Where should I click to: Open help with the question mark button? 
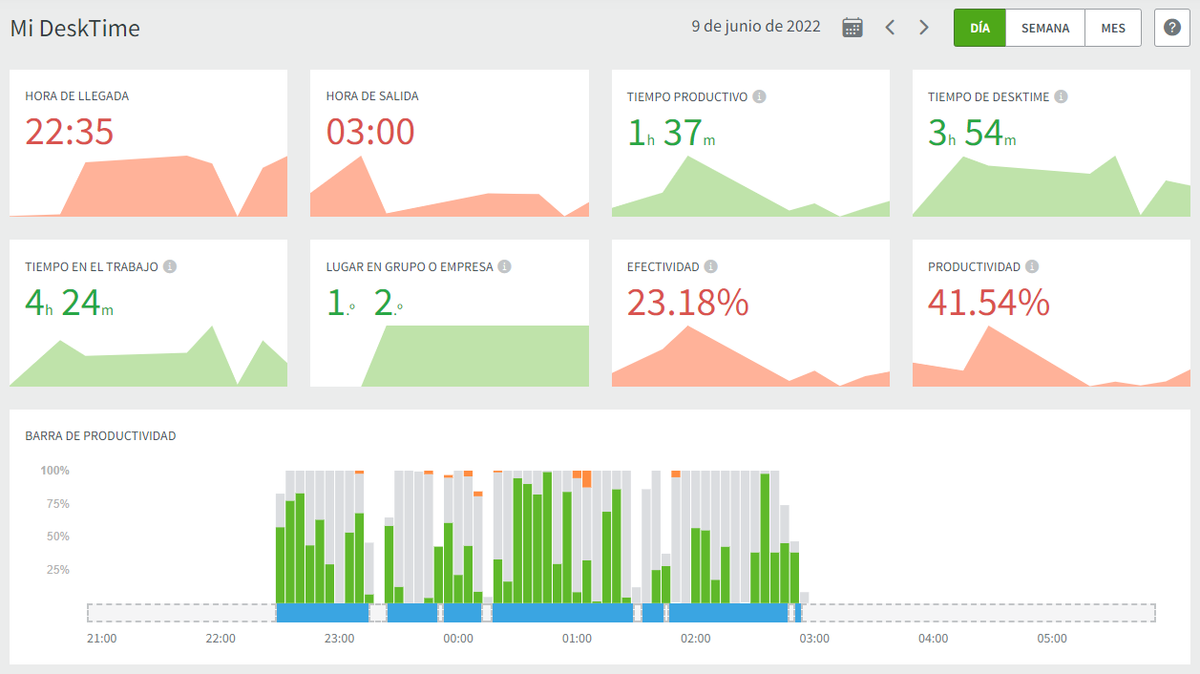pos(1172,28)
